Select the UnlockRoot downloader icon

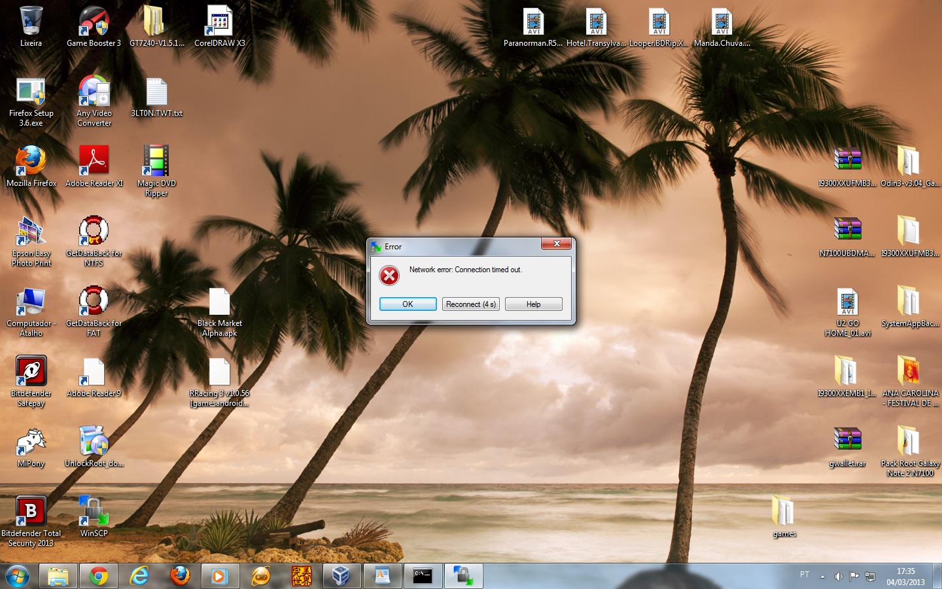(x=94, y=447)
